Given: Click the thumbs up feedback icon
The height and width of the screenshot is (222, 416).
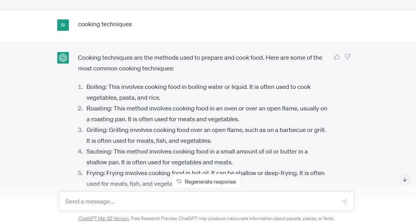Looking at the screenshot, I should click(x=337, y=57).
